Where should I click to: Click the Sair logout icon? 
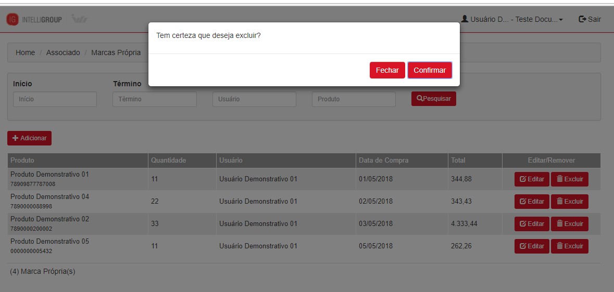click(583, 19)
